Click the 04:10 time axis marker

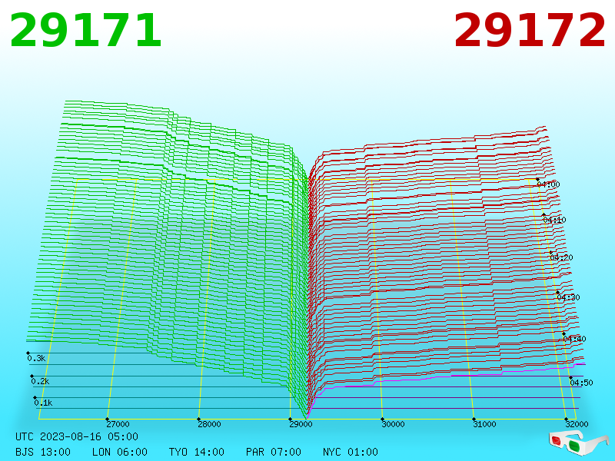(x=554, y=220)
